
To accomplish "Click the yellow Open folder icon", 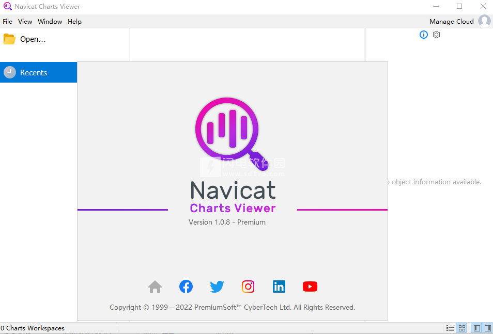I will tap(9, 39).
